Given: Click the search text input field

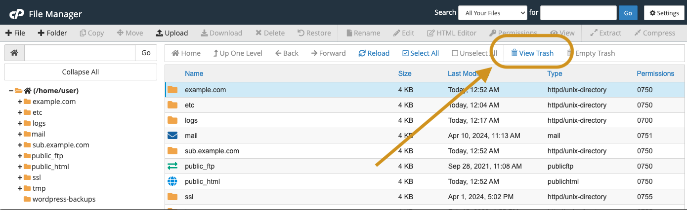Looking at the screenshot, I should (x=578, y=13).
